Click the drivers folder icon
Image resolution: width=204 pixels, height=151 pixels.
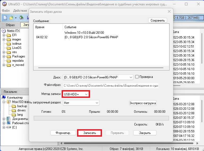click(x=14, y=111)
